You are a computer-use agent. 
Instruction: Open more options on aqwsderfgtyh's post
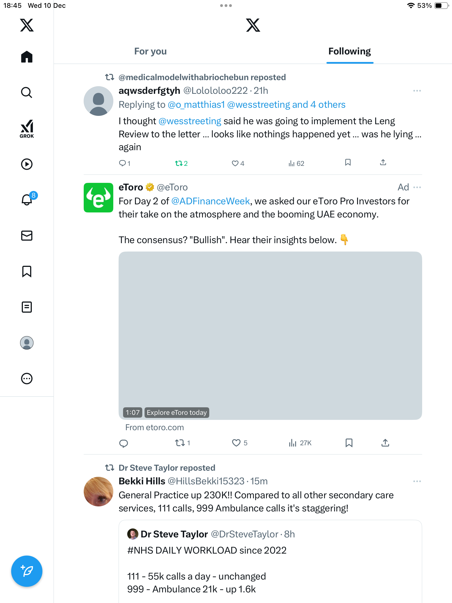(417, 91)
